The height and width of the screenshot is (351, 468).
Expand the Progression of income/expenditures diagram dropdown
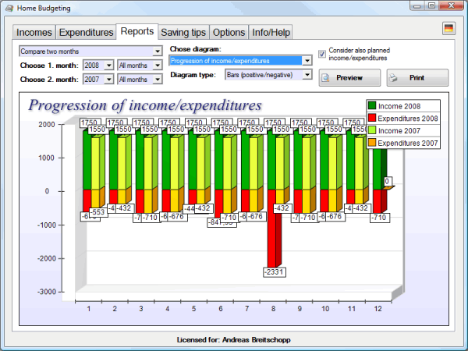click(x=307, y=61)
